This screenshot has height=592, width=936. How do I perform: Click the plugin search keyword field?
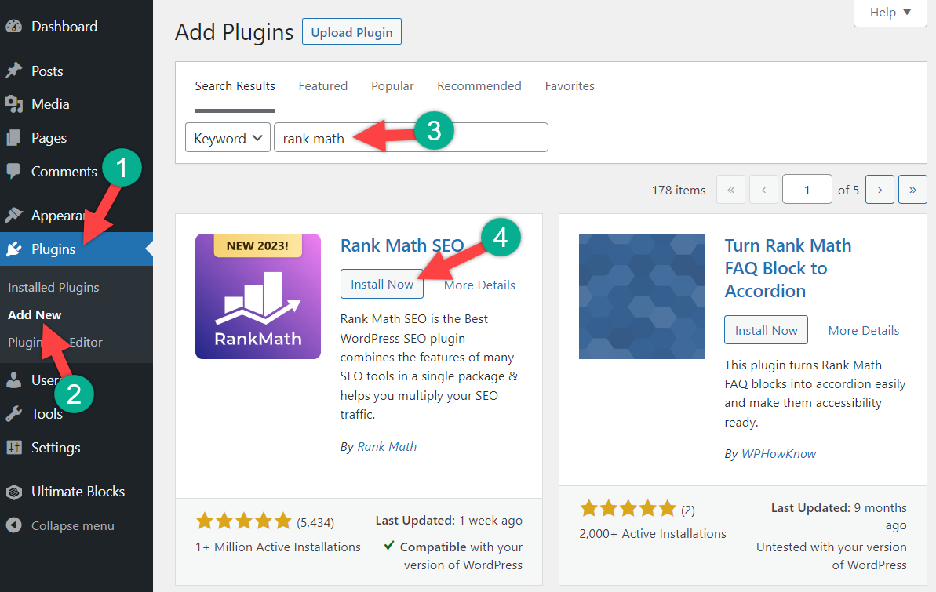point(410,138)
